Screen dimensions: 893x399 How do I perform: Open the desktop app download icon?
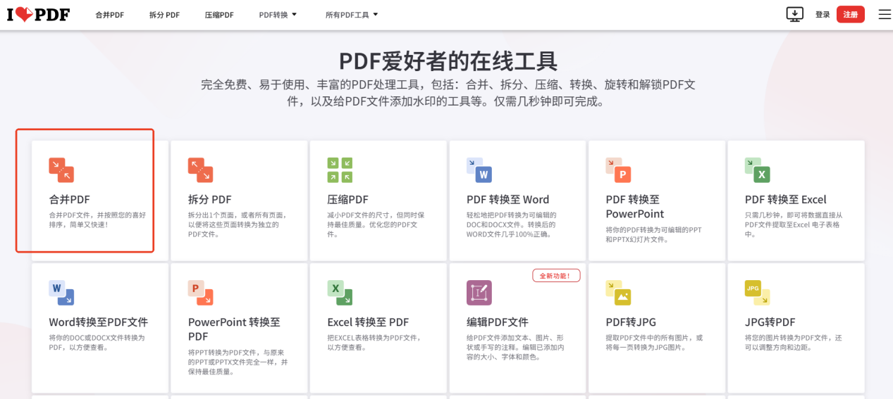tap(795, 14)
